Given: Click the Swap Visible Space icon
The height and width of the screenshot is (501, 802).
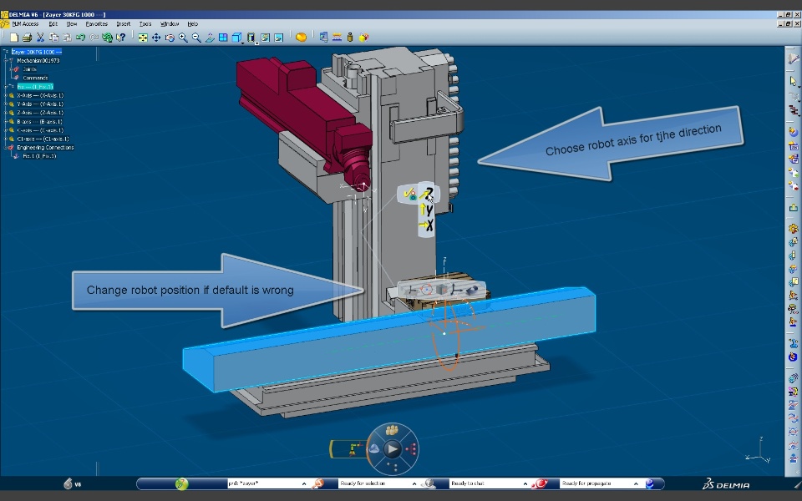Looking at the screenshot, I should pos(279,38).
